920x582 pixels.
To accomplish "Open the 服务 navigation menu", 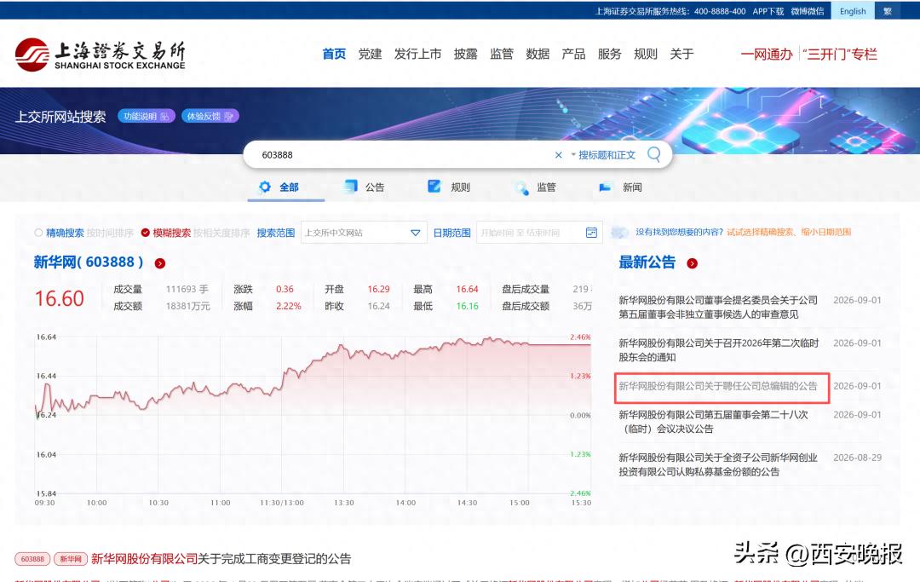I will tap(610, 54).
